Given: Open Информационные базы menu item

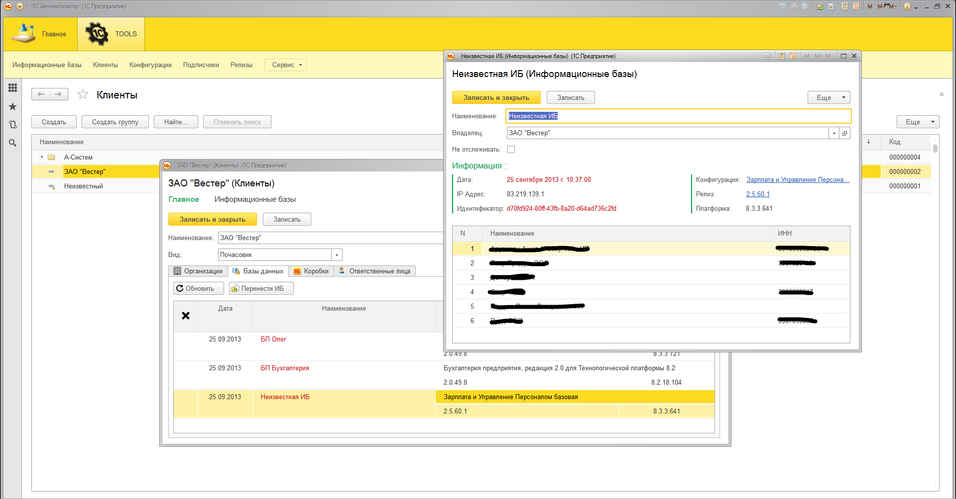Looking at the screenshot, I should (x=47, y=65).
